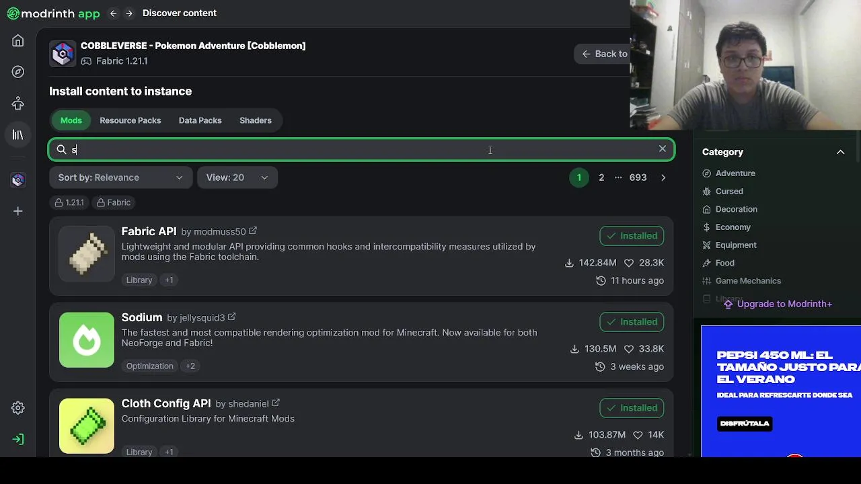Click Installed button for Cloth Config API
Image resolution: width=861 pixels, height=484 pixels.
(632, 408)
